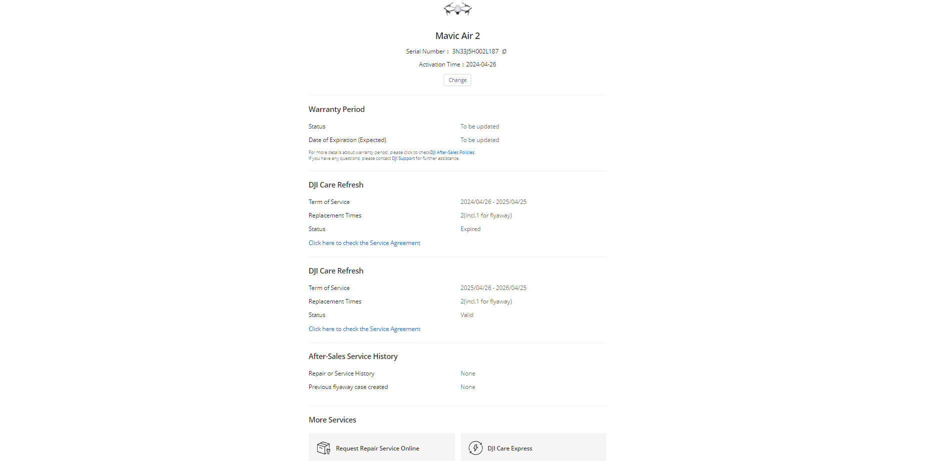Click 'None' beside Previous flyaway case created

[x=468, y=387]
